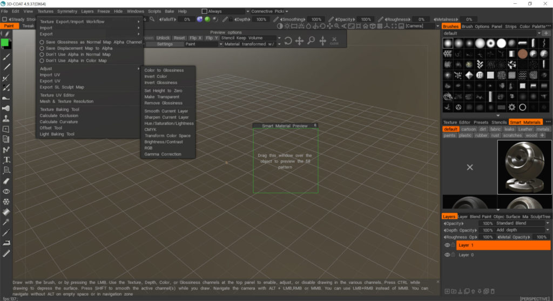The height and width of the screenshot is (301, 553).
Task: Hide Layer 0 with its eye icon
Action: [447, 255]
